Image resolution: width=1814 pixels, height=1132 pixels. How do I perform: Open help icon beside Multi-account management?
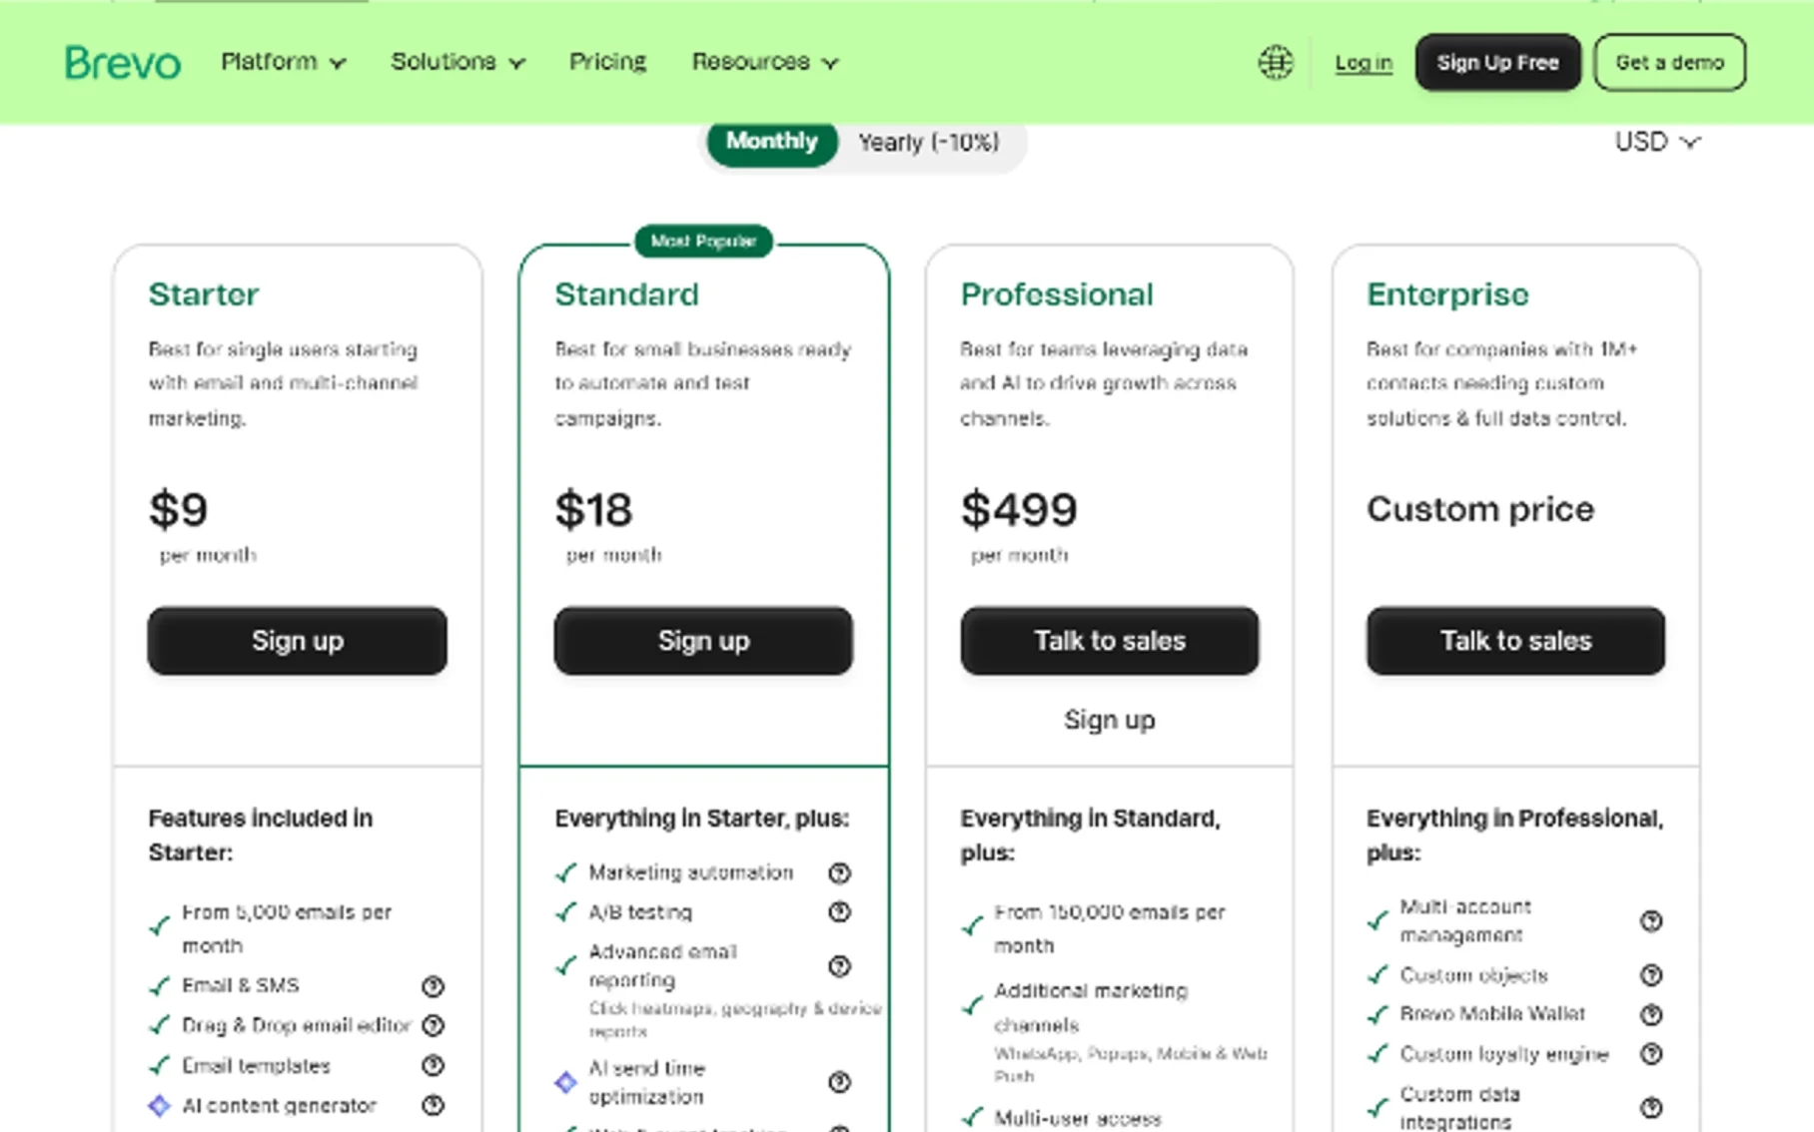point(1651,921)
